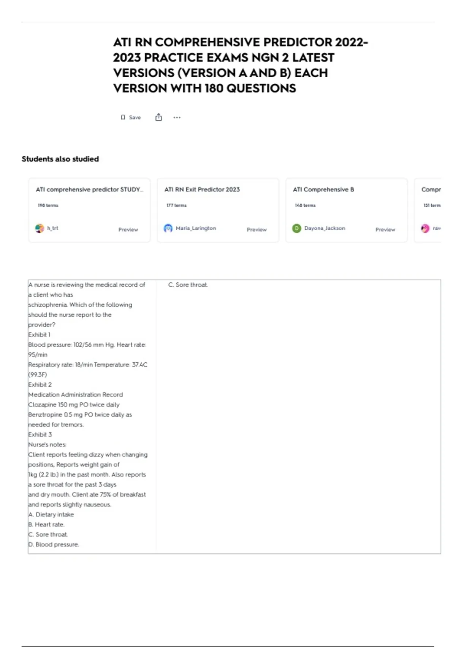This screenshot has height=647, width=456.
Task: Visit the Maria_Larington username link
Action: click(196, 228)
